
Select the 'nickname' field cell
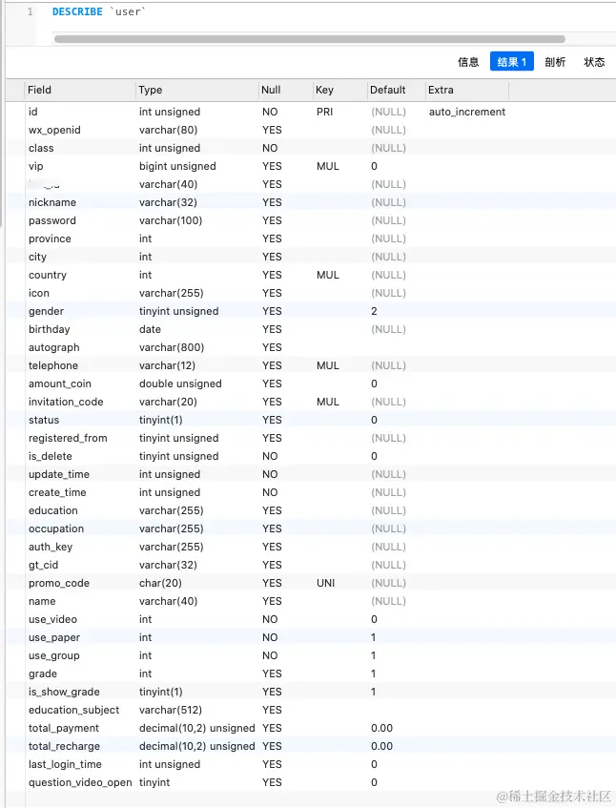52,202
